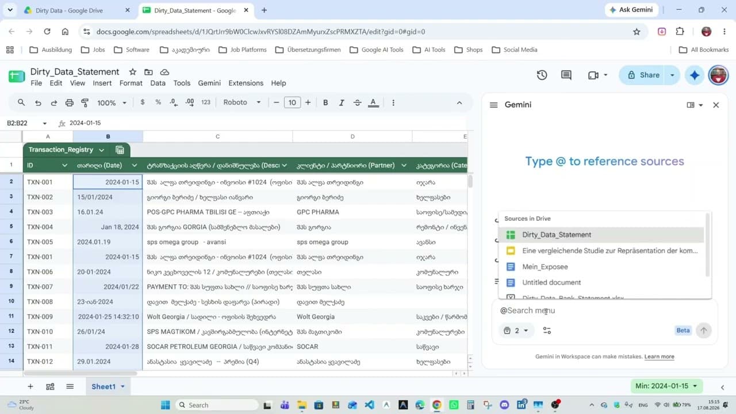Open the Extensions menu
The image size is (736, 414).
tap(246, 83)
